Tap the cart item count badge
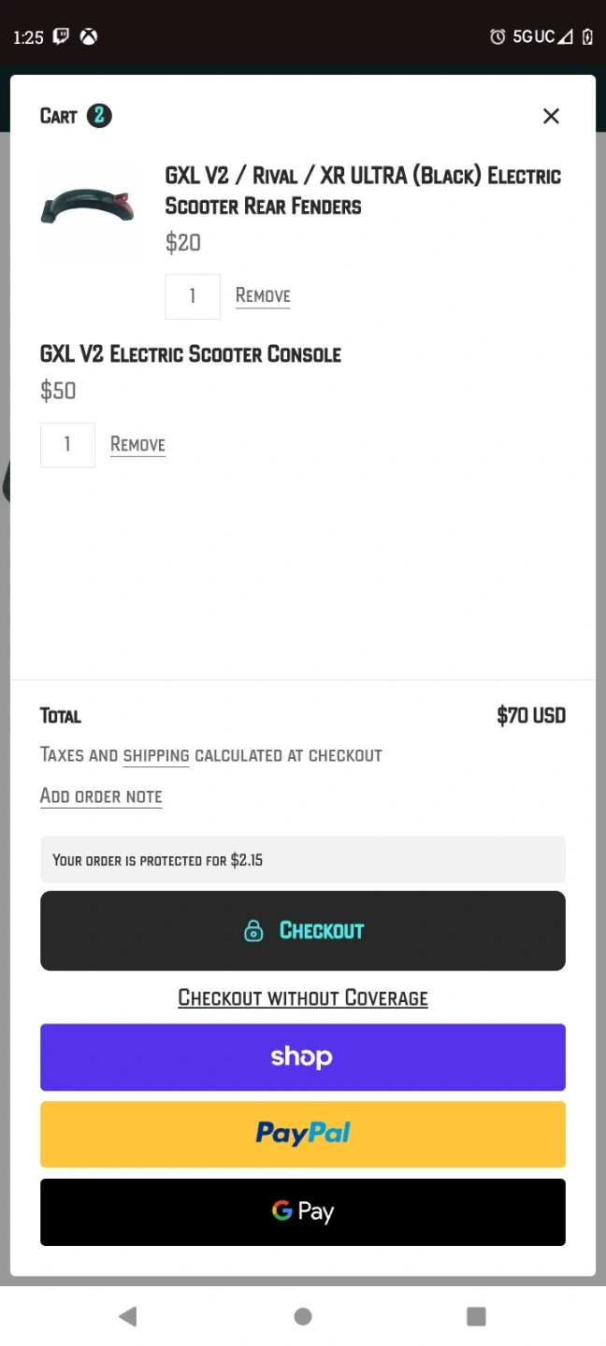Screen dimensions: 606x1346 click(99, 116)
